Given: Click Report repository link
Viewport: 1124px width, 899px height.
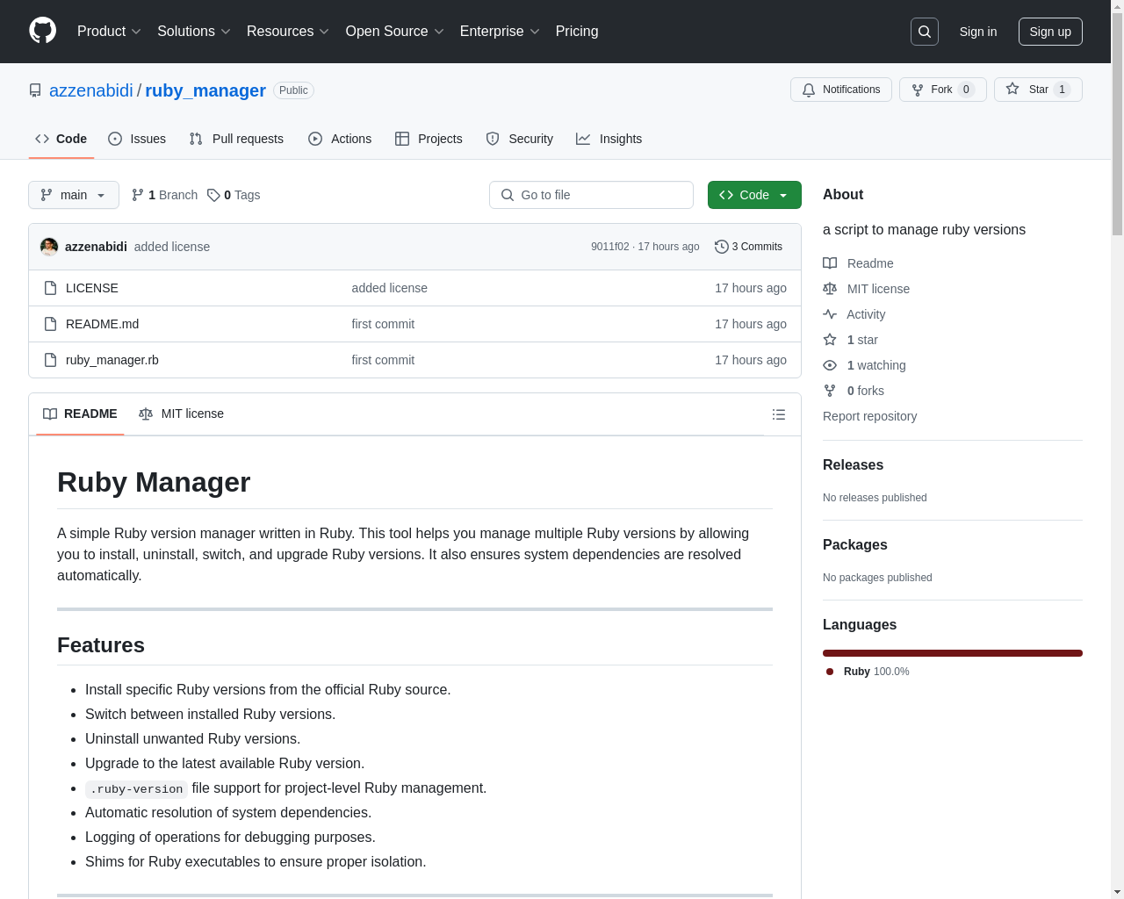Looking at the screenshot, I should click(870, 416).
